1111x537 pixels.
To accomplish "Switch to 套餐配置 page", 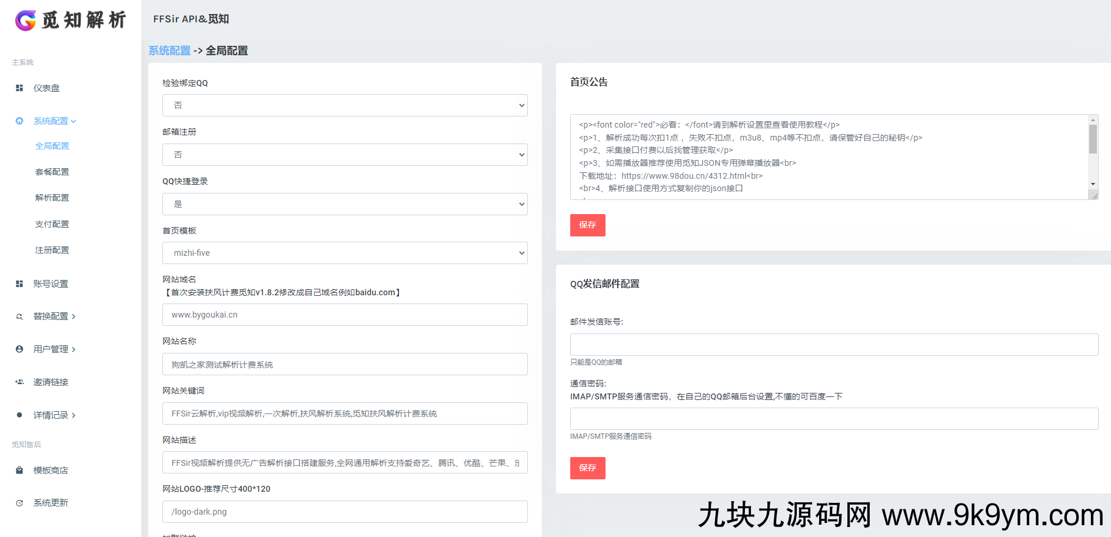I will click(x=52, y=171).
